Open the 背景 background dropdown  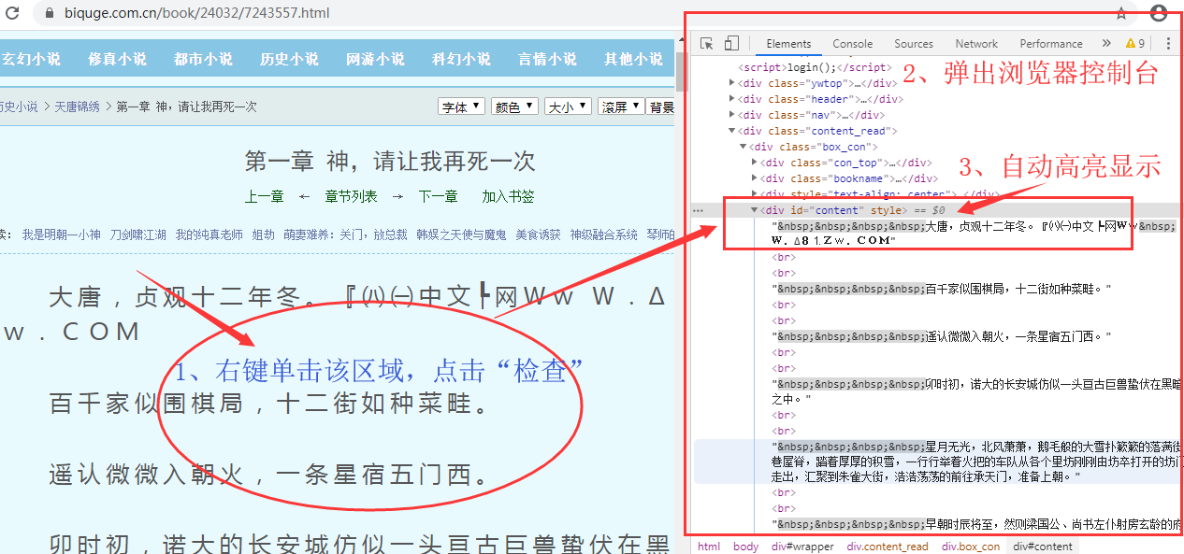(662, 107)
